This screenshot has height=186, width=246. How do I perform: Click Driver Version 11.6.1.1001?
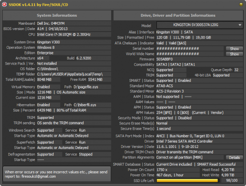(x=166, y=147)
